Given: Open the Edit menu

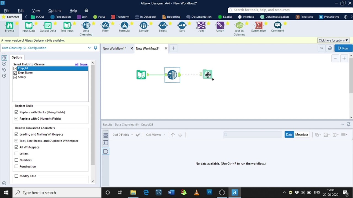Looking at the screenshot, I should pos(21,10).
